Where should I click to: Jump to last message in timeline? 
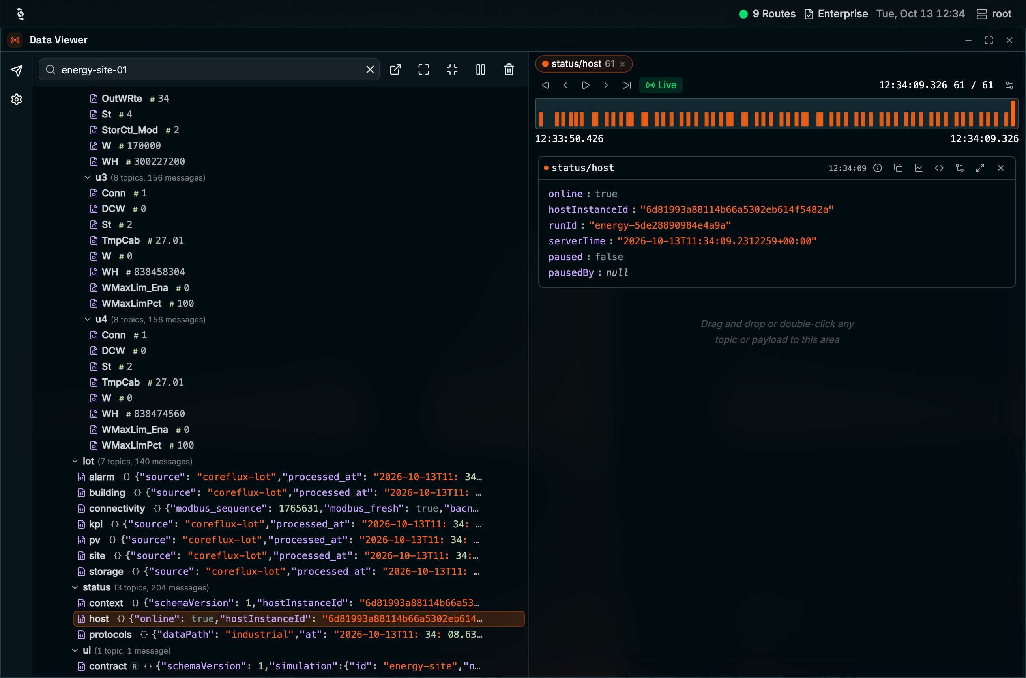coord(626,85)
